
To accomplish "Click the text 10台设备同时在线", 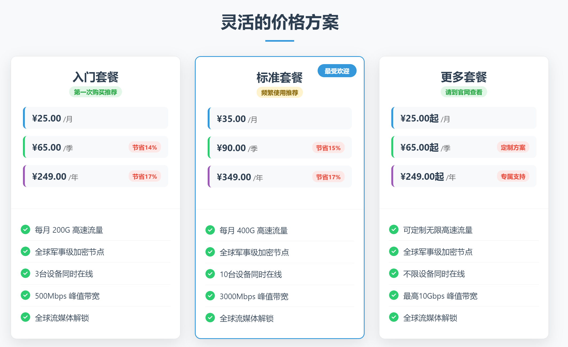I will click(x=251, y=274).
